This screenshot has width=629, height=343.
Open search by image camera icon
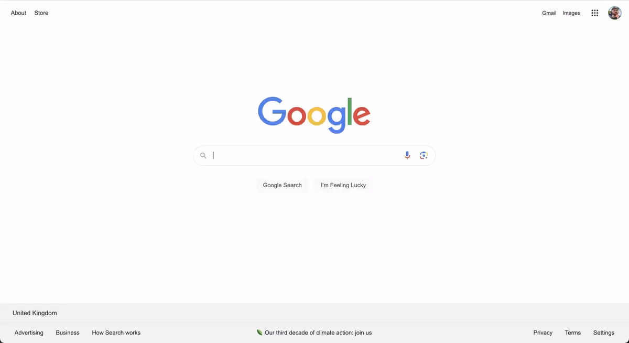[424, 155]
